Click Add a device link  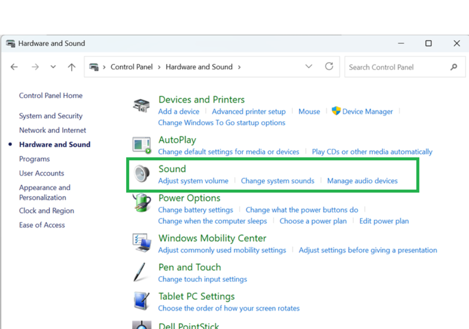(178, 112)
